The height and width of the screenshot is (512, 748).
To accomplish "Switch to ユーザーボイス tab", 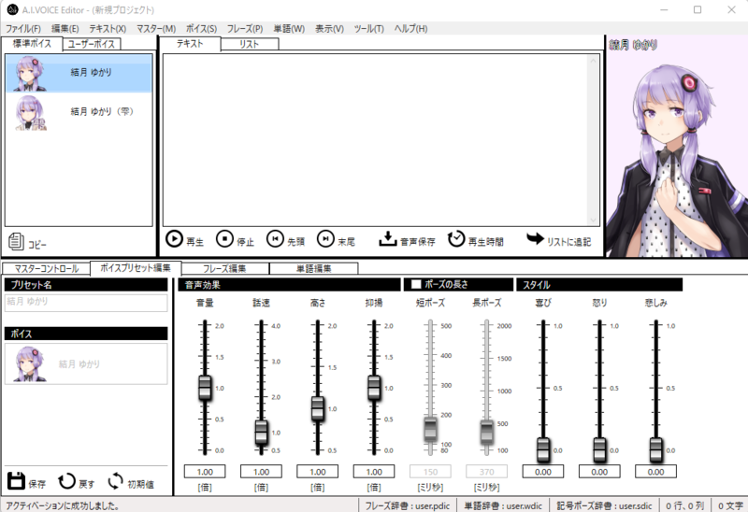I will point(92,44).
